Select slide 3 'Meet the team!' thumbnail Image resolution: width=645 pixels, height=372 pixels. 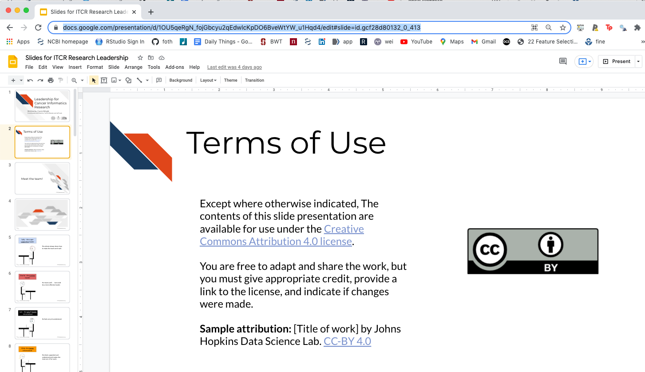pyautogui.click(x=42, y=178)
